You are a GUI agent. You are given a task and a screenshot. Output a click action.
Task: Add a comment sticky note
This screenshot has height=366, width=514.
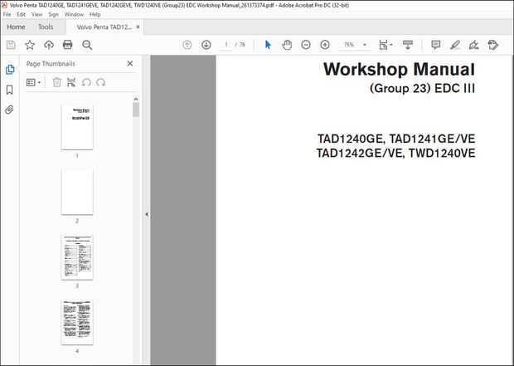435,45
